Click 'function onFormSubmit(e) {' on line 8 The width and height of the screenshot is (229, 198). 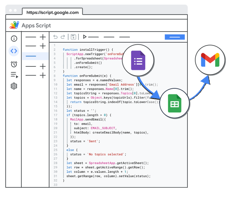click(x=87, y=76)
